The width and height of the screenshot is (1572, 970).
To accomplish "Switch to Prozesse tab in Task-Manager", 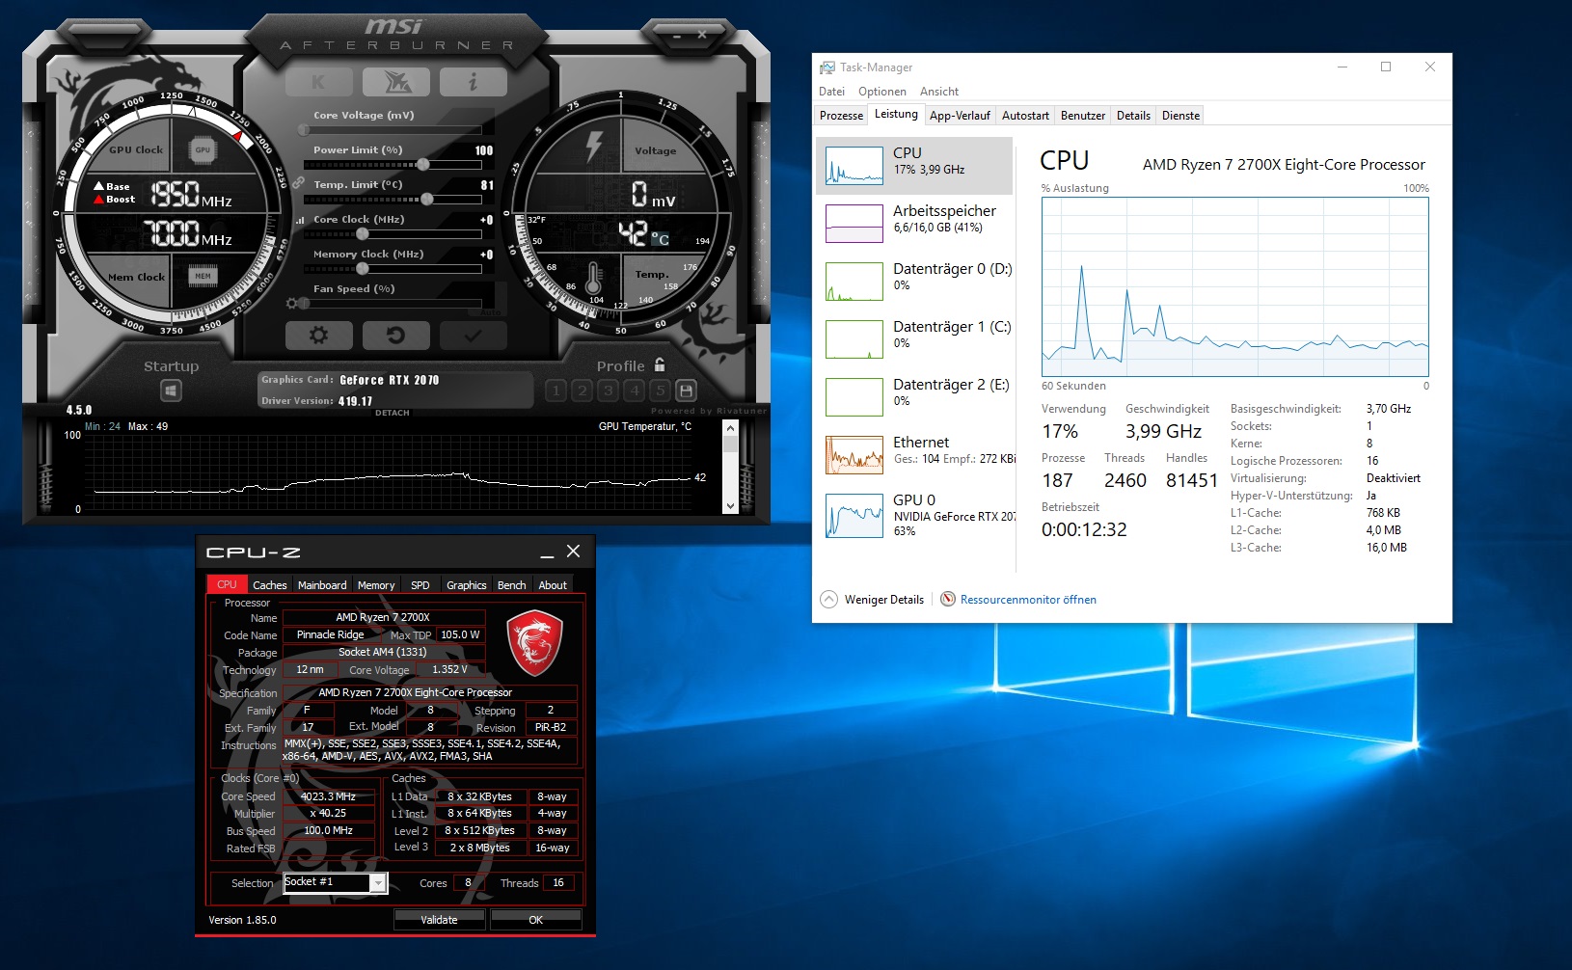I will coord(841,116).
